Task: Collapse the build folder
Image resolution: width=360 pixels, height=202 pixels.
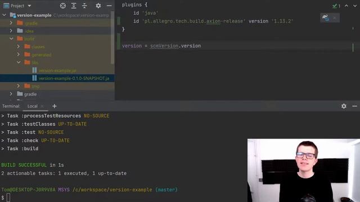Action: (11, 39)
